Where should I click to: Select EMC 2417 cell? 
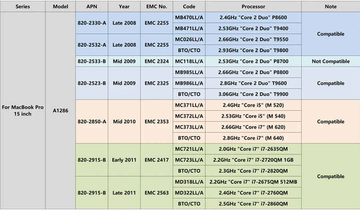click(156, 160)
